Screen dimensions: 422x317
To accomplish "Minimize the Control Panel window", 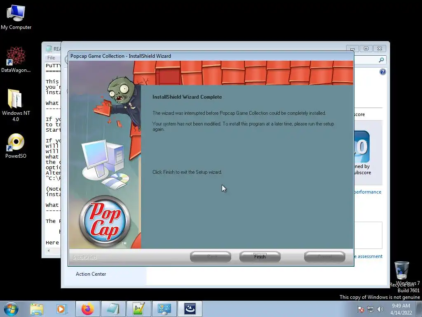I will 353,49.
